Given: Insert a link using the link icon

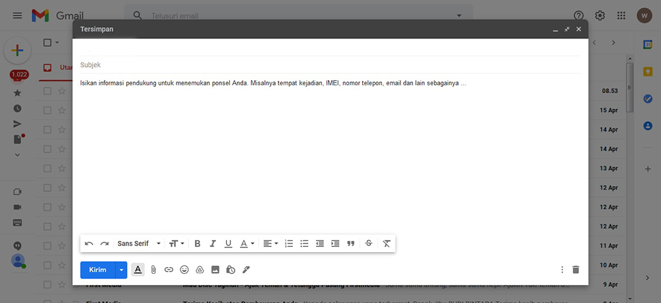Looking at the screenshot, I should [169, 270].
